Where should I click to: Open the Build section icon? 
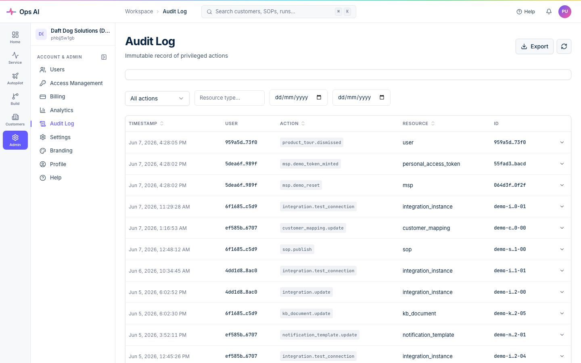pyautogui.click(x=15, y=96)
